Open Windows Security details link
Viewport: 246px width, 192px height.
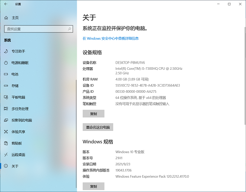click(111, 39)
